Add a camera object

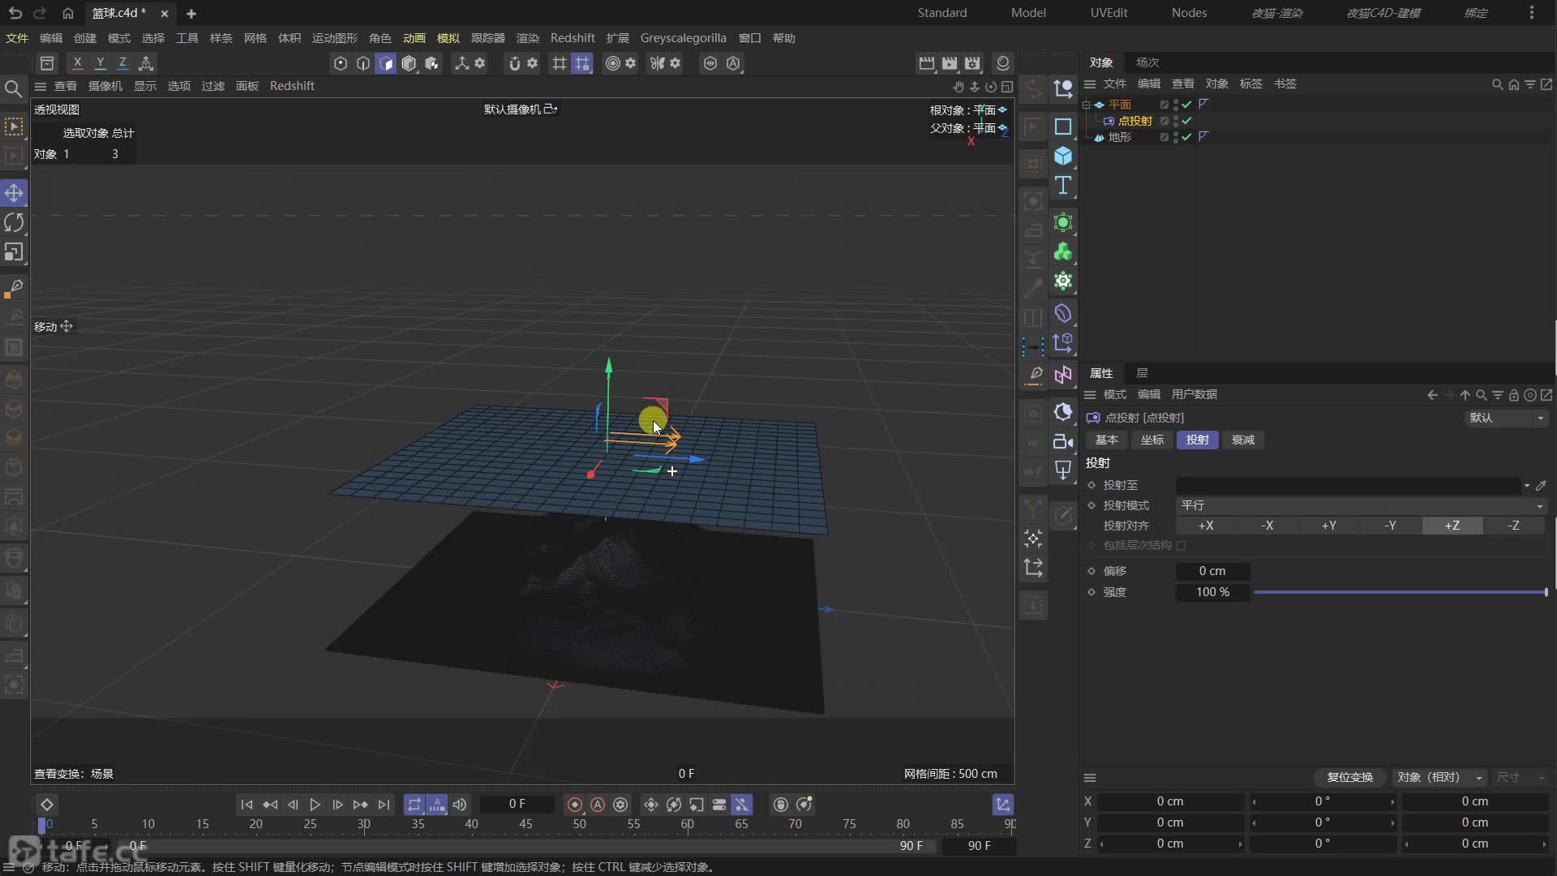point(1063,441)
